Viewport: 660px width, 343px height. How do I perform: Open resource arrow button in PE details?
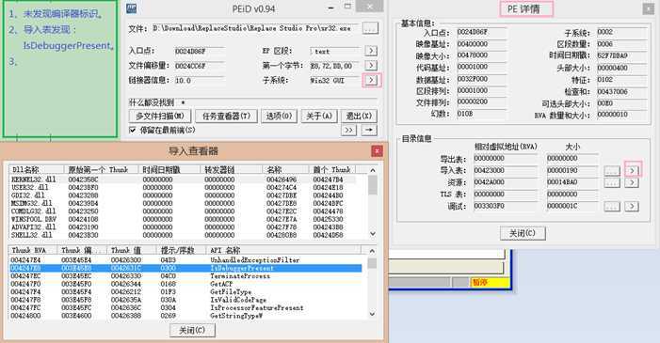[x=632, y=182]
